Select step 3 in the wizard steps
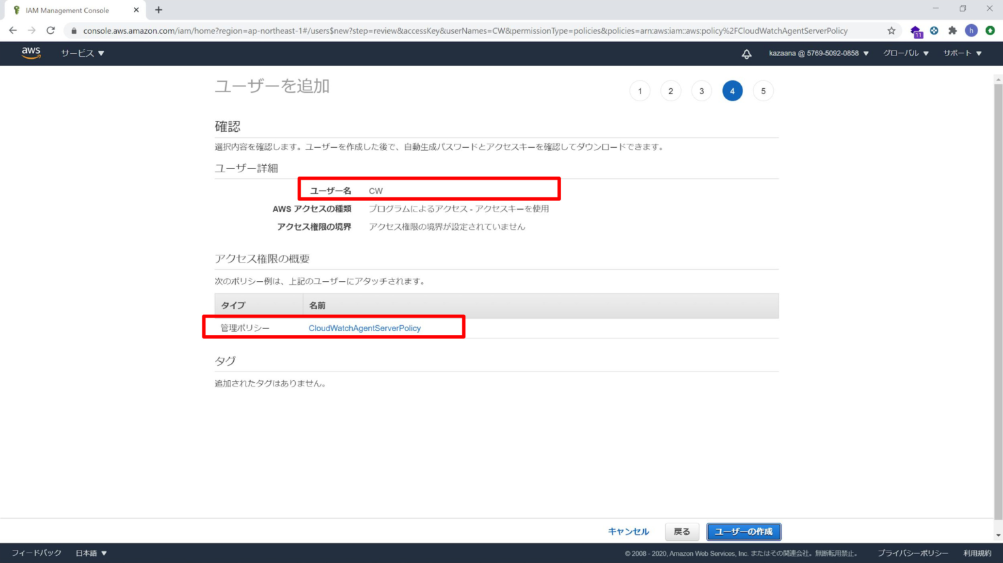 point(701,91)
